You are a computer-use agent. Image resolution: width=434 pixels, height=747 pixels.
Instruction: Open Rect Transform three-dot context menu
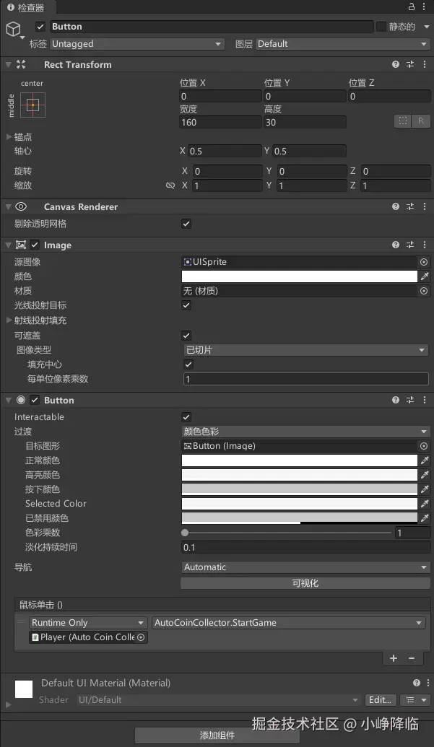click(x=425, y=64)
